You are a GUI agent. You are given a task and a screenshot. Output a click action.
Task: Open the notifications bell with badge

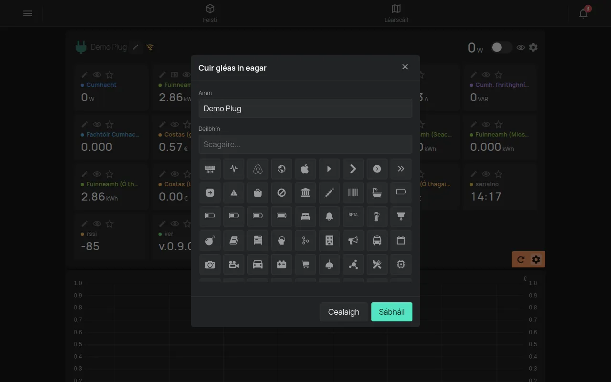point(583,13)
